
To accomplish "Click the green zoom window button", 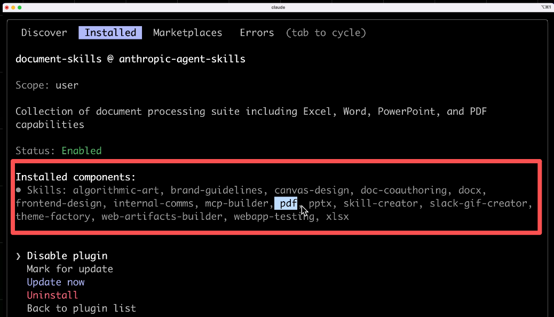I will [20, 7].
